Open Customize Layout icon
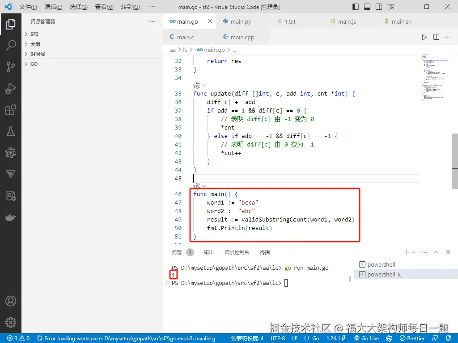The image size is (458, 343). 390,7
